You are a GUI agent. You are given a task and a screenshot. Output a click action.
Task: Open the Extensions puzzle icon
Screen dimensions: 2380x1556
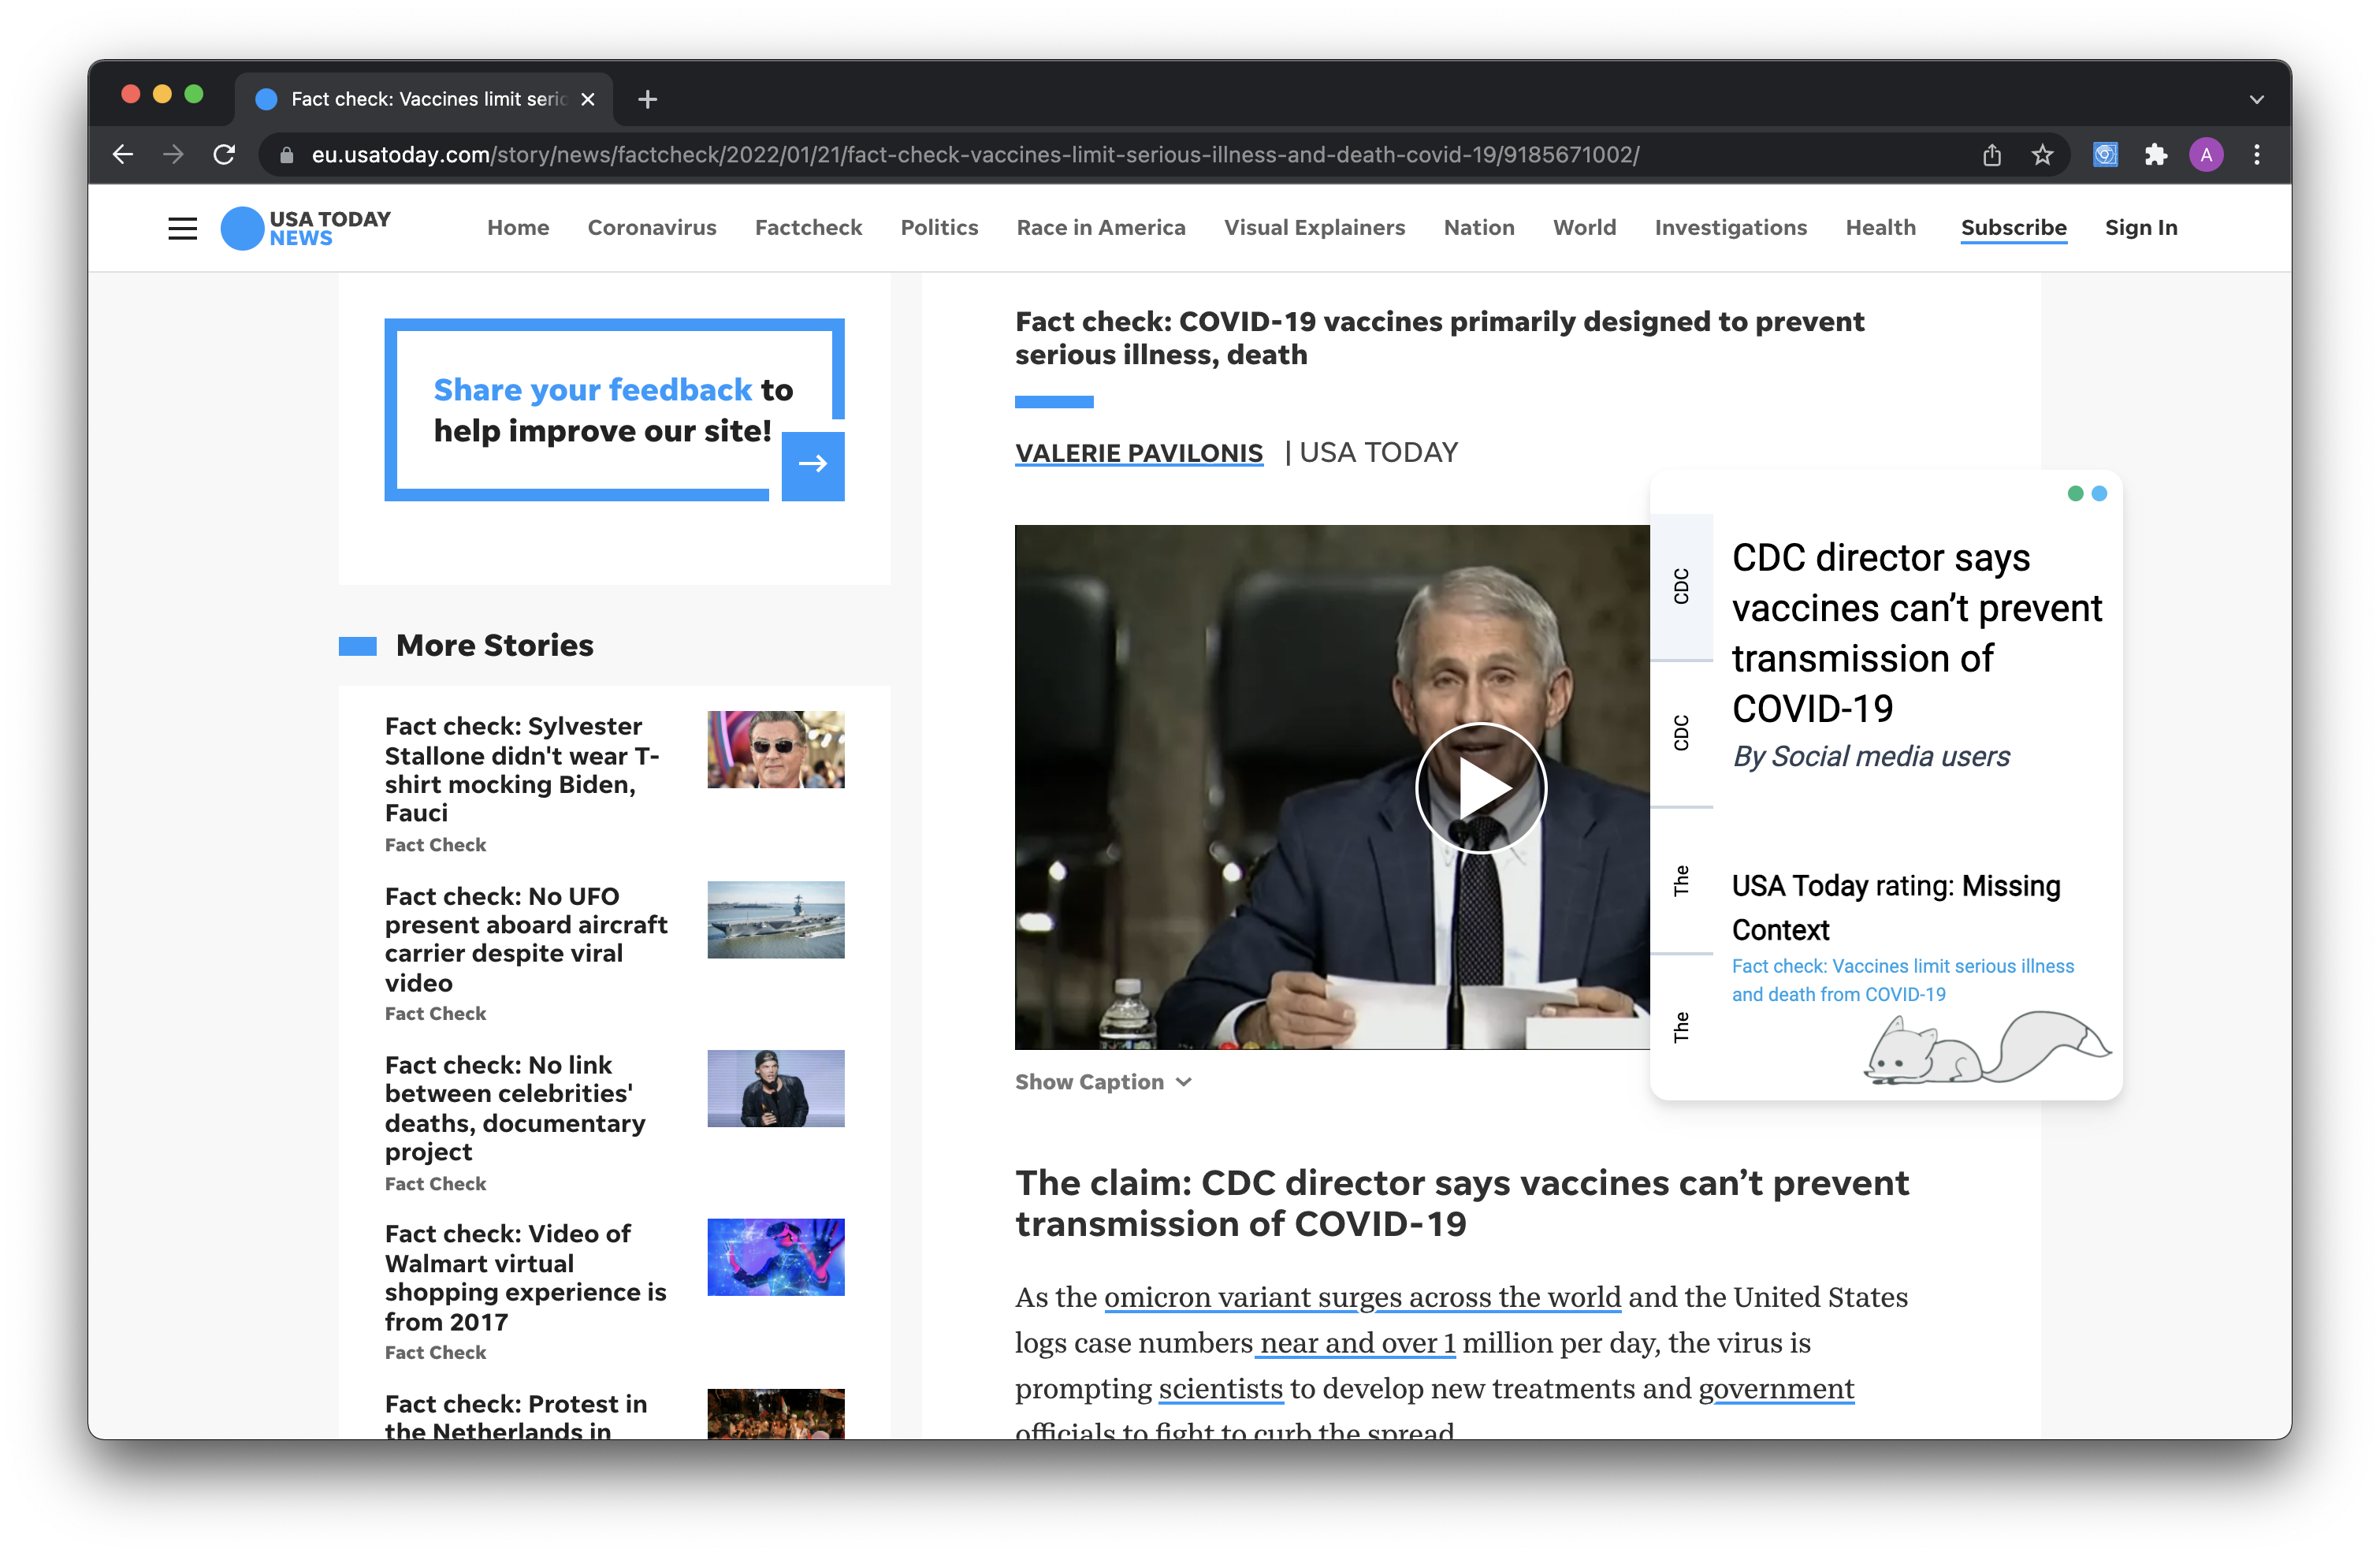coord(2155,155)
